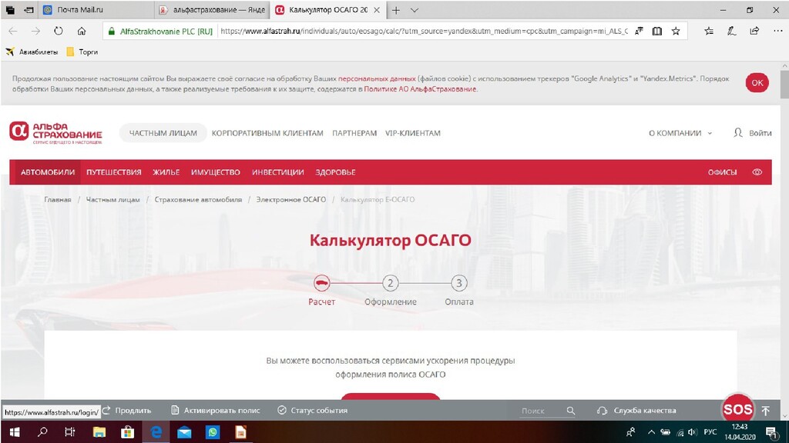Open WhatsApp from the taskbar
Image resolution: width=789 pixels, height=443 pixels.
click(x=213, y=432)
